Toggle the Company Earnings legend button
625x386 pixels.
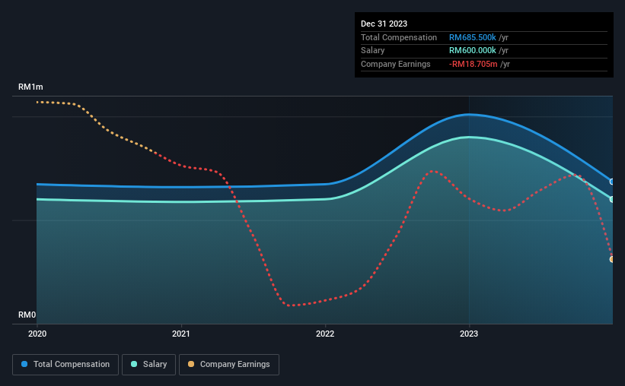(x=229, y=365)
